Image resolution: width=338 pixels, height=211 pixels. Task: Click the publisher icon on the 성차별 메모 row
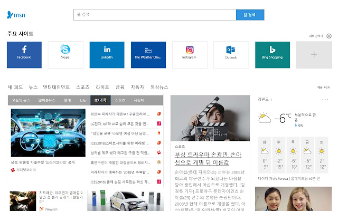pos(159,152)
